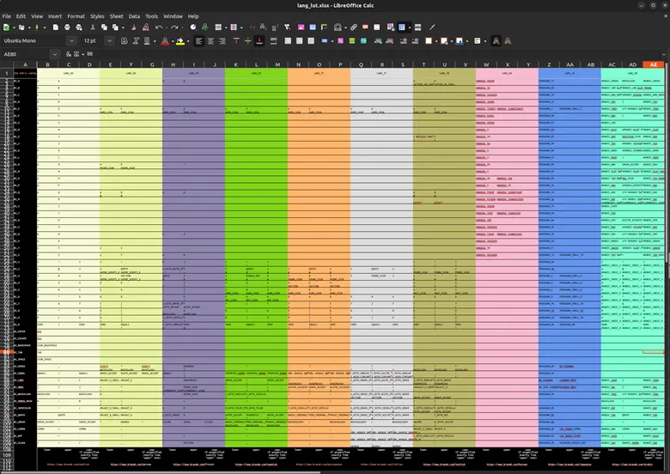Open the Sheet menu
The width and height of the screenshot is (670, 474).
point(116,16)
